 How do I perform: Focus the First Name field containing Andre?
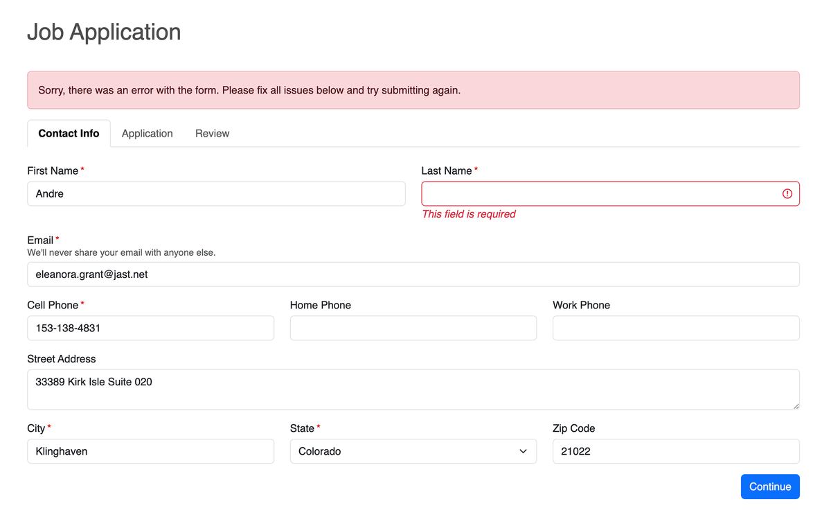[216, 194]
